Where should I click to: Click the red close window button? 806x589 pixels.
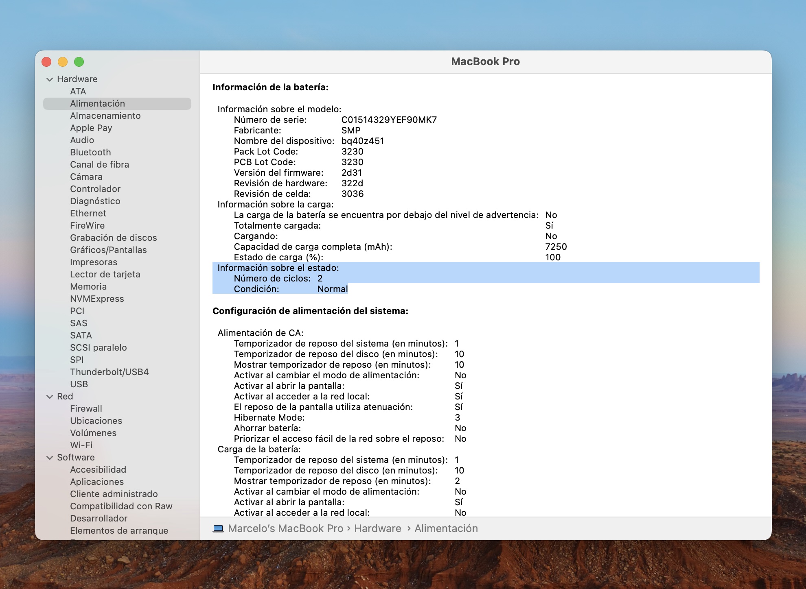pos(46,62)
